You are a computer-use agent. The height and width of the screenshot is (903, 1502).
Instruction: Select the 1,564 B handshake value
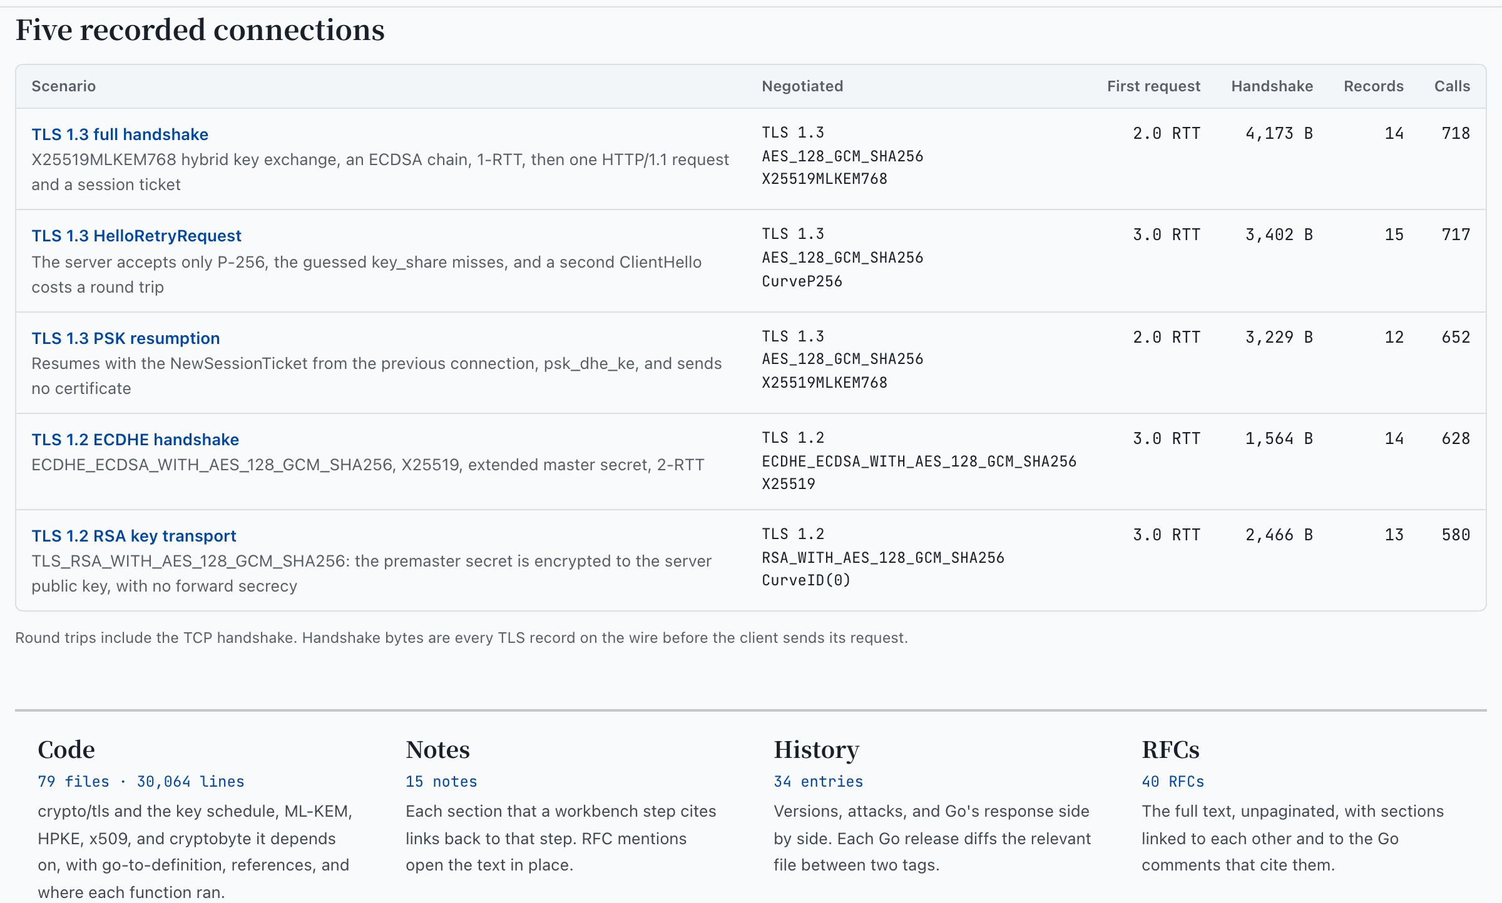1279,438
